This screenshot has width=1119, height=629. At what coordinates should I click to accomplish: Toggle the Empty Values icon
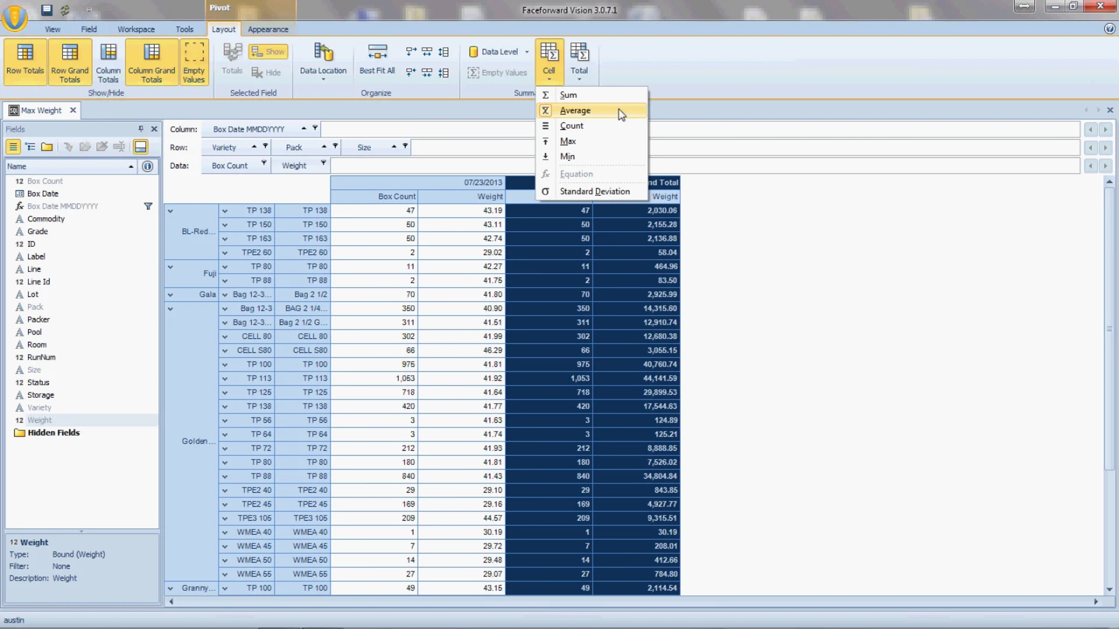coord(193,61)
